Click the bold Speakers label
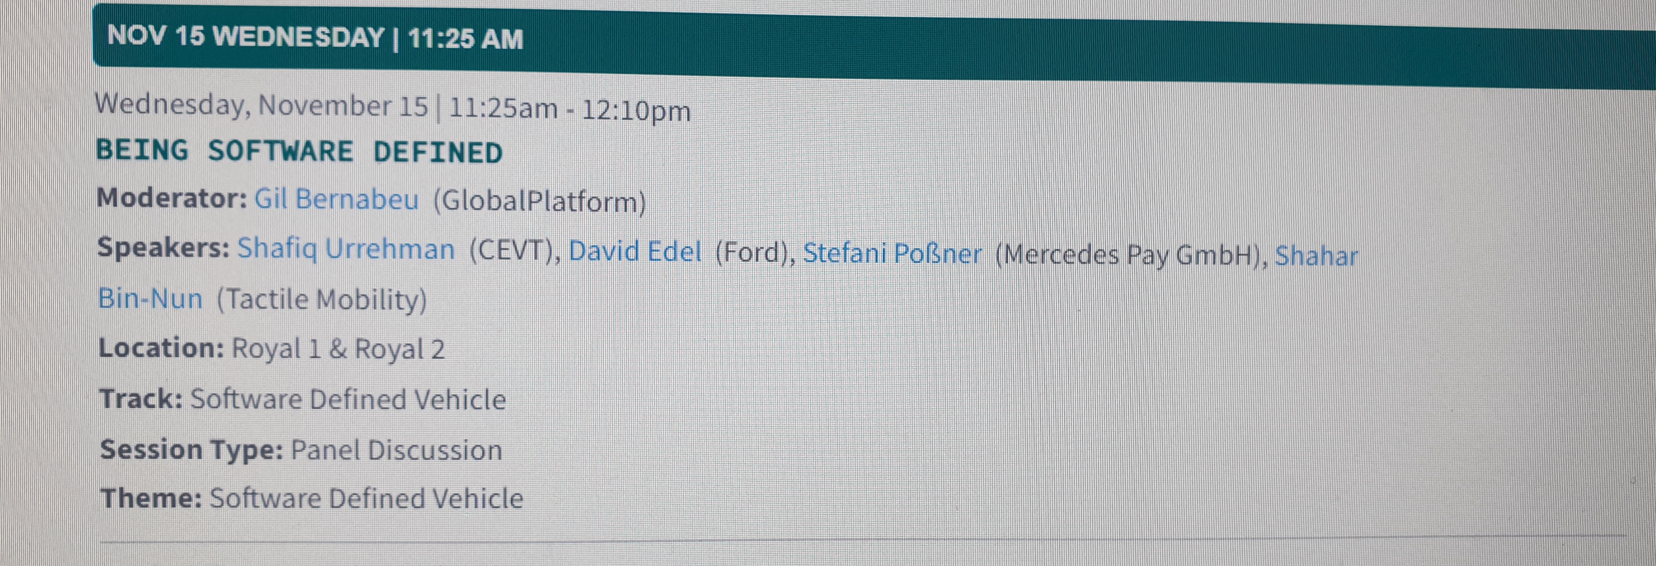This screenshot has width=1656, height=566. pos(163,247)
